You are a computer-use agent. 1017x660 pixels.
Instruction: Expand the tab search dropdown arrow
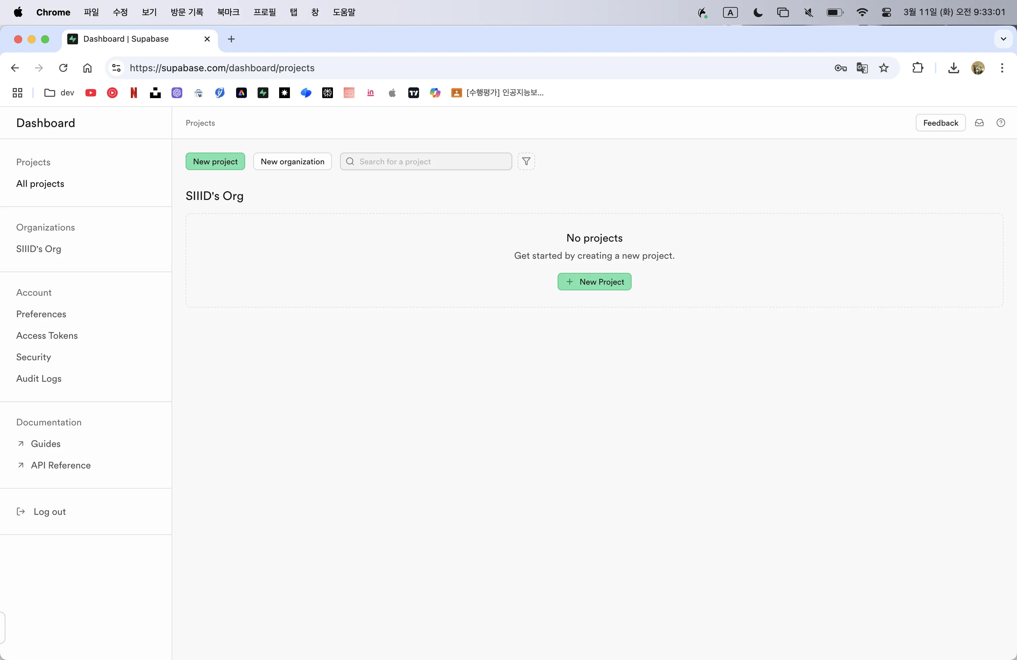[1003, 39]
